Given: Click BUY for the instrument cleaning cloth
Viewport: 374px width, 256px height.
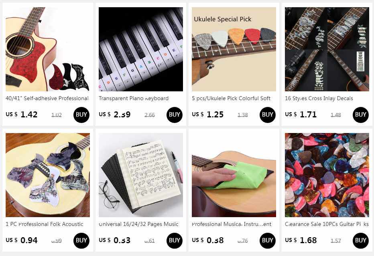Looking at the screenshot, I should [x=267, y=240].
